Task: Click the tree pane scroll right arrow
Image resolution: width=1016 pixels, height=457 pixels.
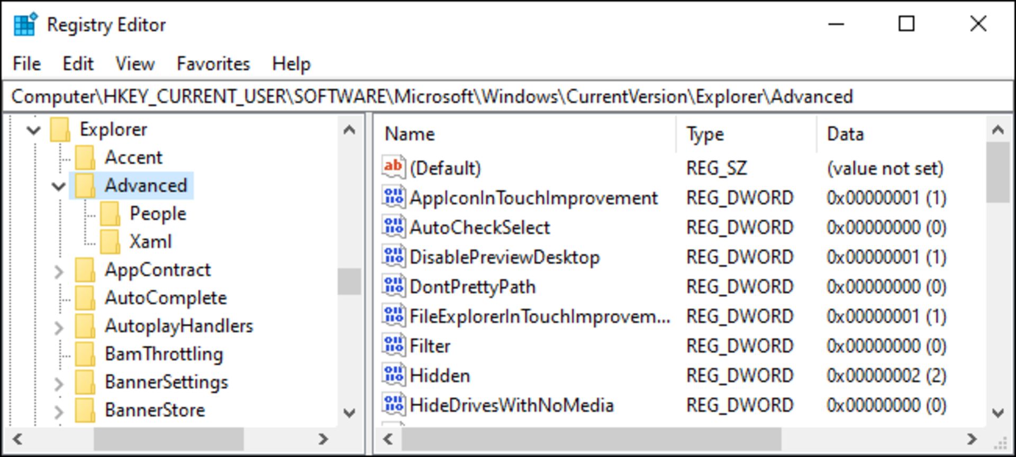Action: pyautogui.click(x=323, y=439)
